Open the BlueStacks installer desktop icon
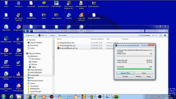Screen dimensions: 176x99 44,4
